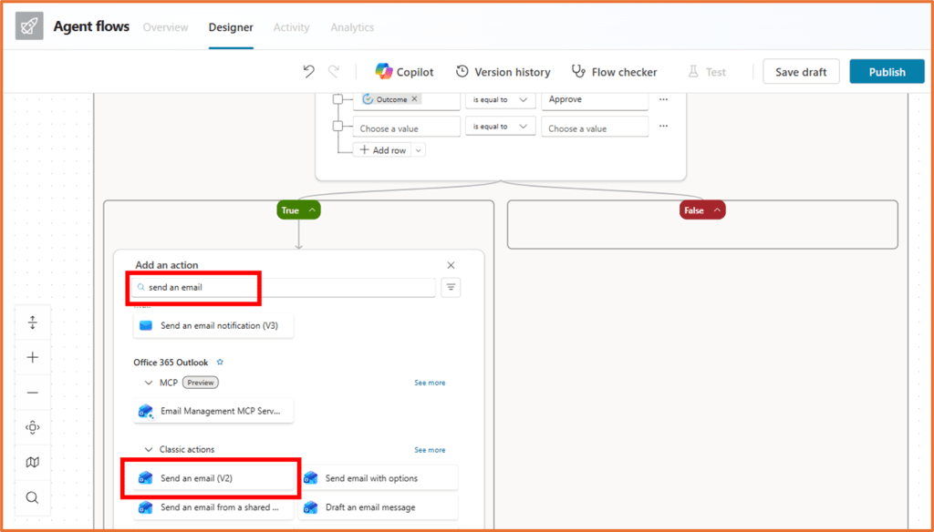
Task: Favorite Office 365 Outlook with the star icon
Action: (x=220, y=363)
